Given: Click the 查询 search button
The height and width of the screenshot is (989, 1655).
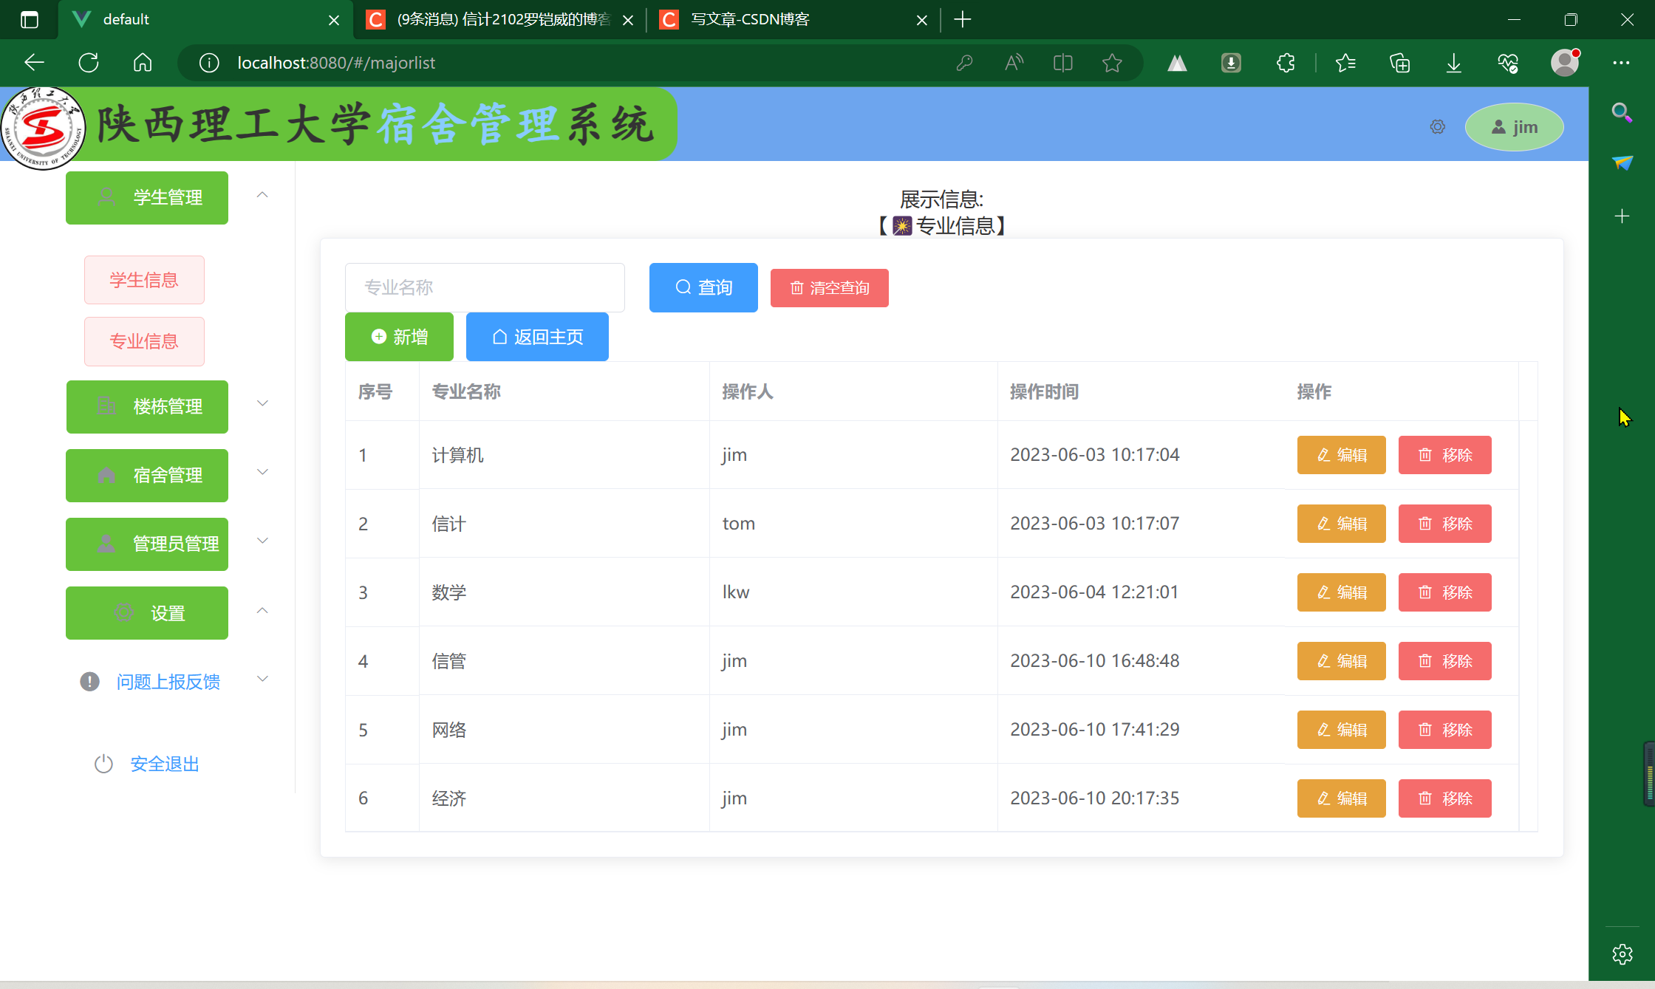Looking at the screenshot, I should [x=703, y=287].
